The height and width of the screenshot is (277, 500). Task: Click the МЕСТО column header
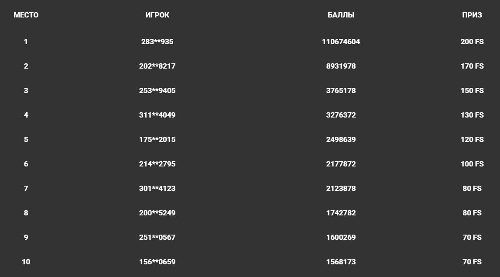point(26,15)
